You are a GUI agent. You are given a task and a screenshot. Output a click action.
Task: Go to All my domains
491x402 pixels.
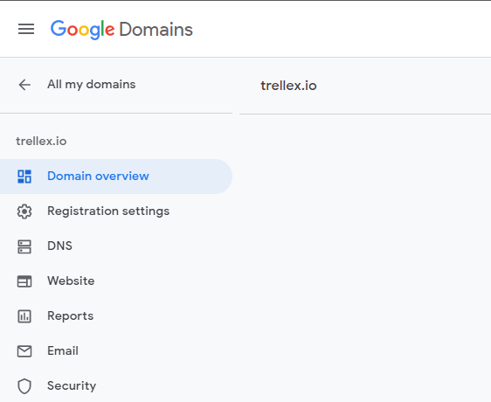91,84
